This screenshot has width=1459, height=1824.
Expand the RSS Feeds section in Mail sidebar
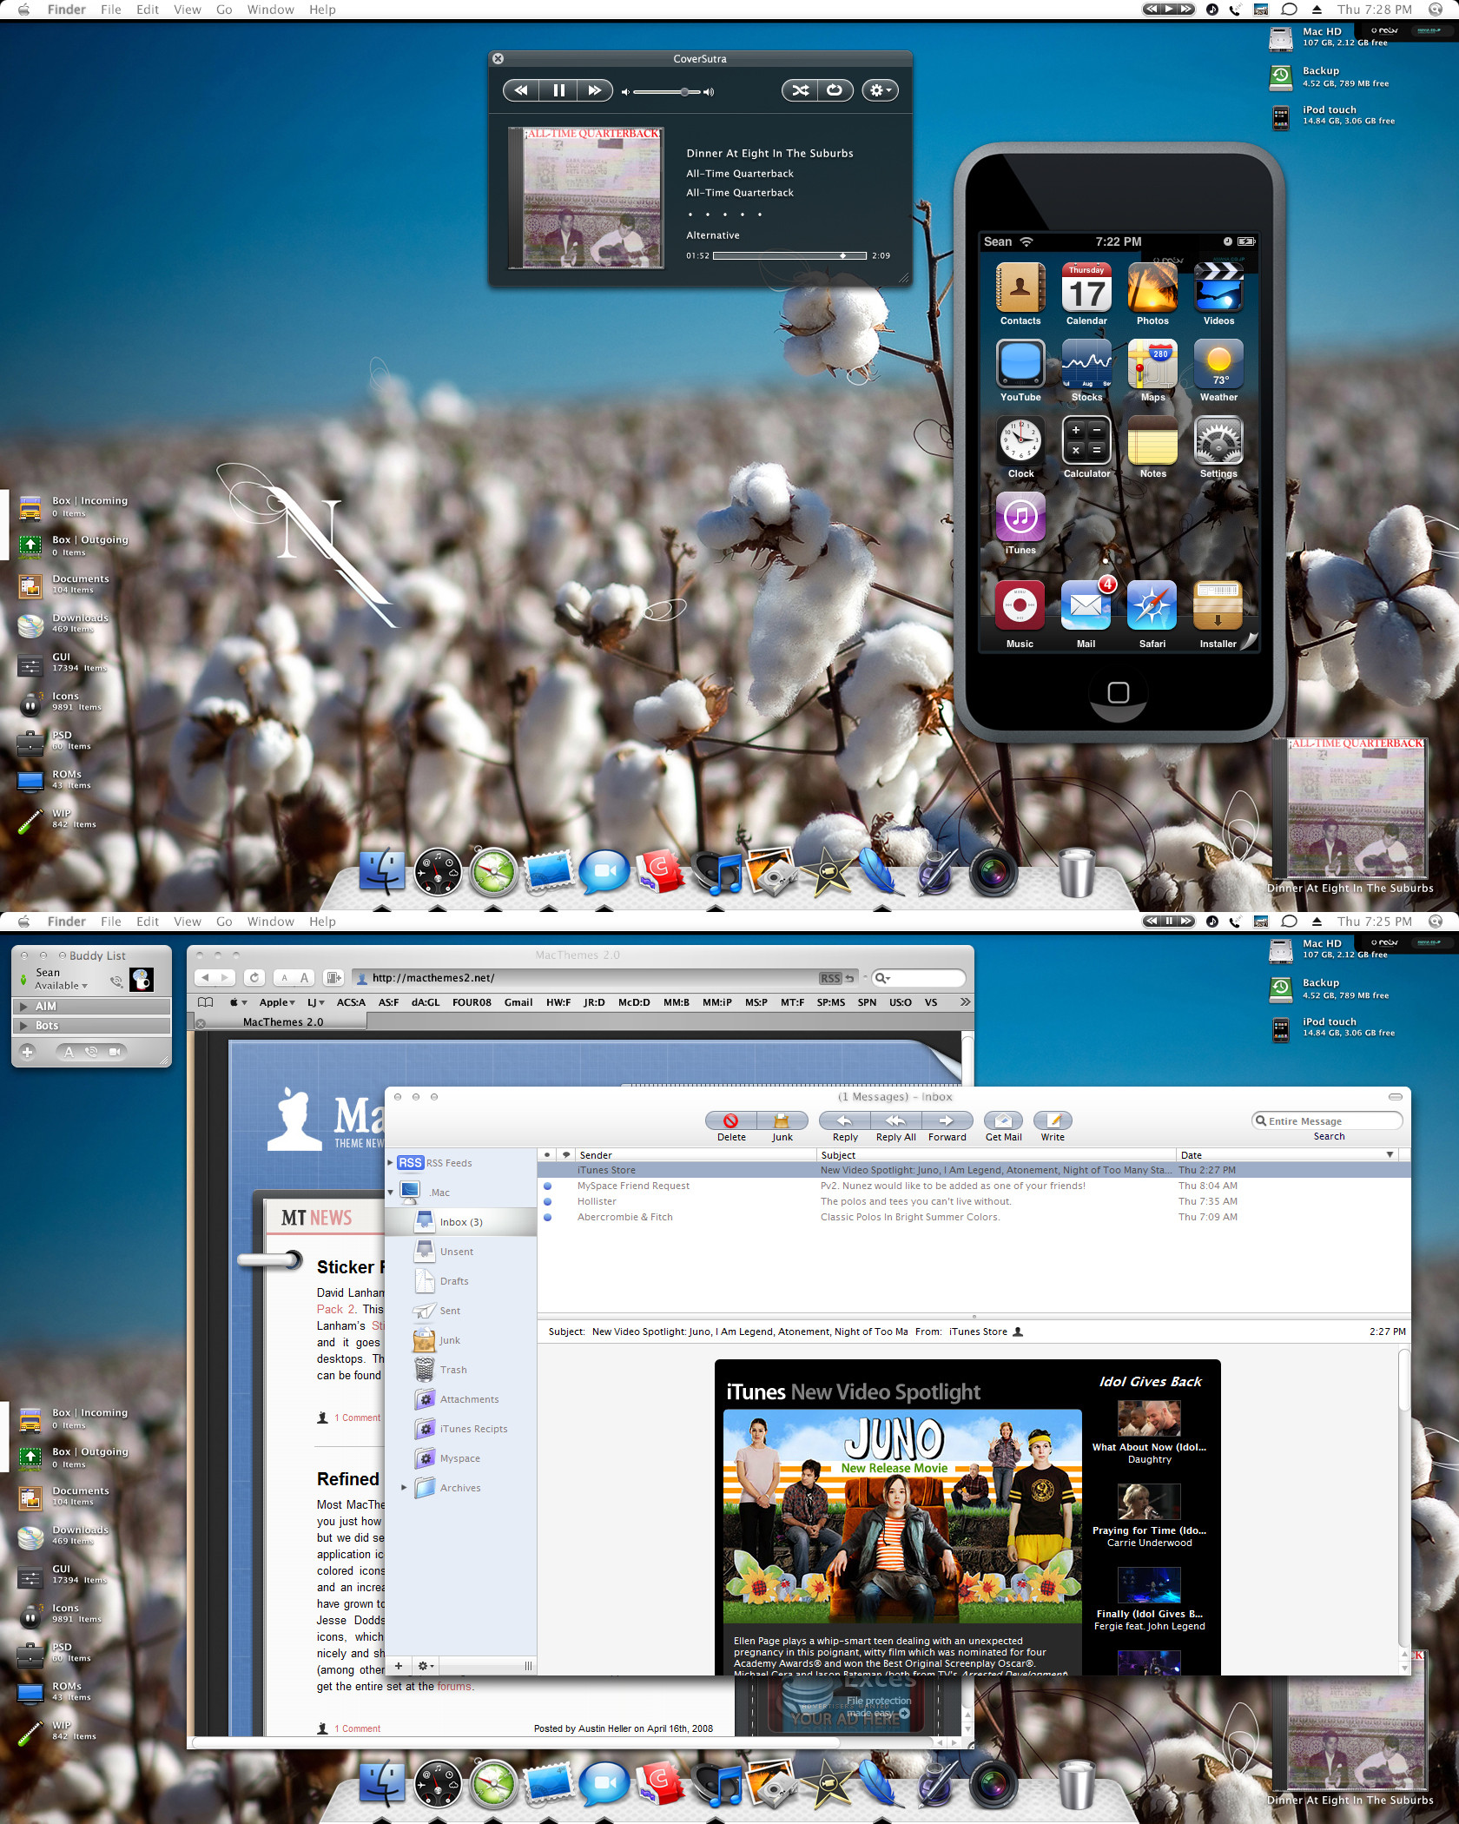[390, 1162]
